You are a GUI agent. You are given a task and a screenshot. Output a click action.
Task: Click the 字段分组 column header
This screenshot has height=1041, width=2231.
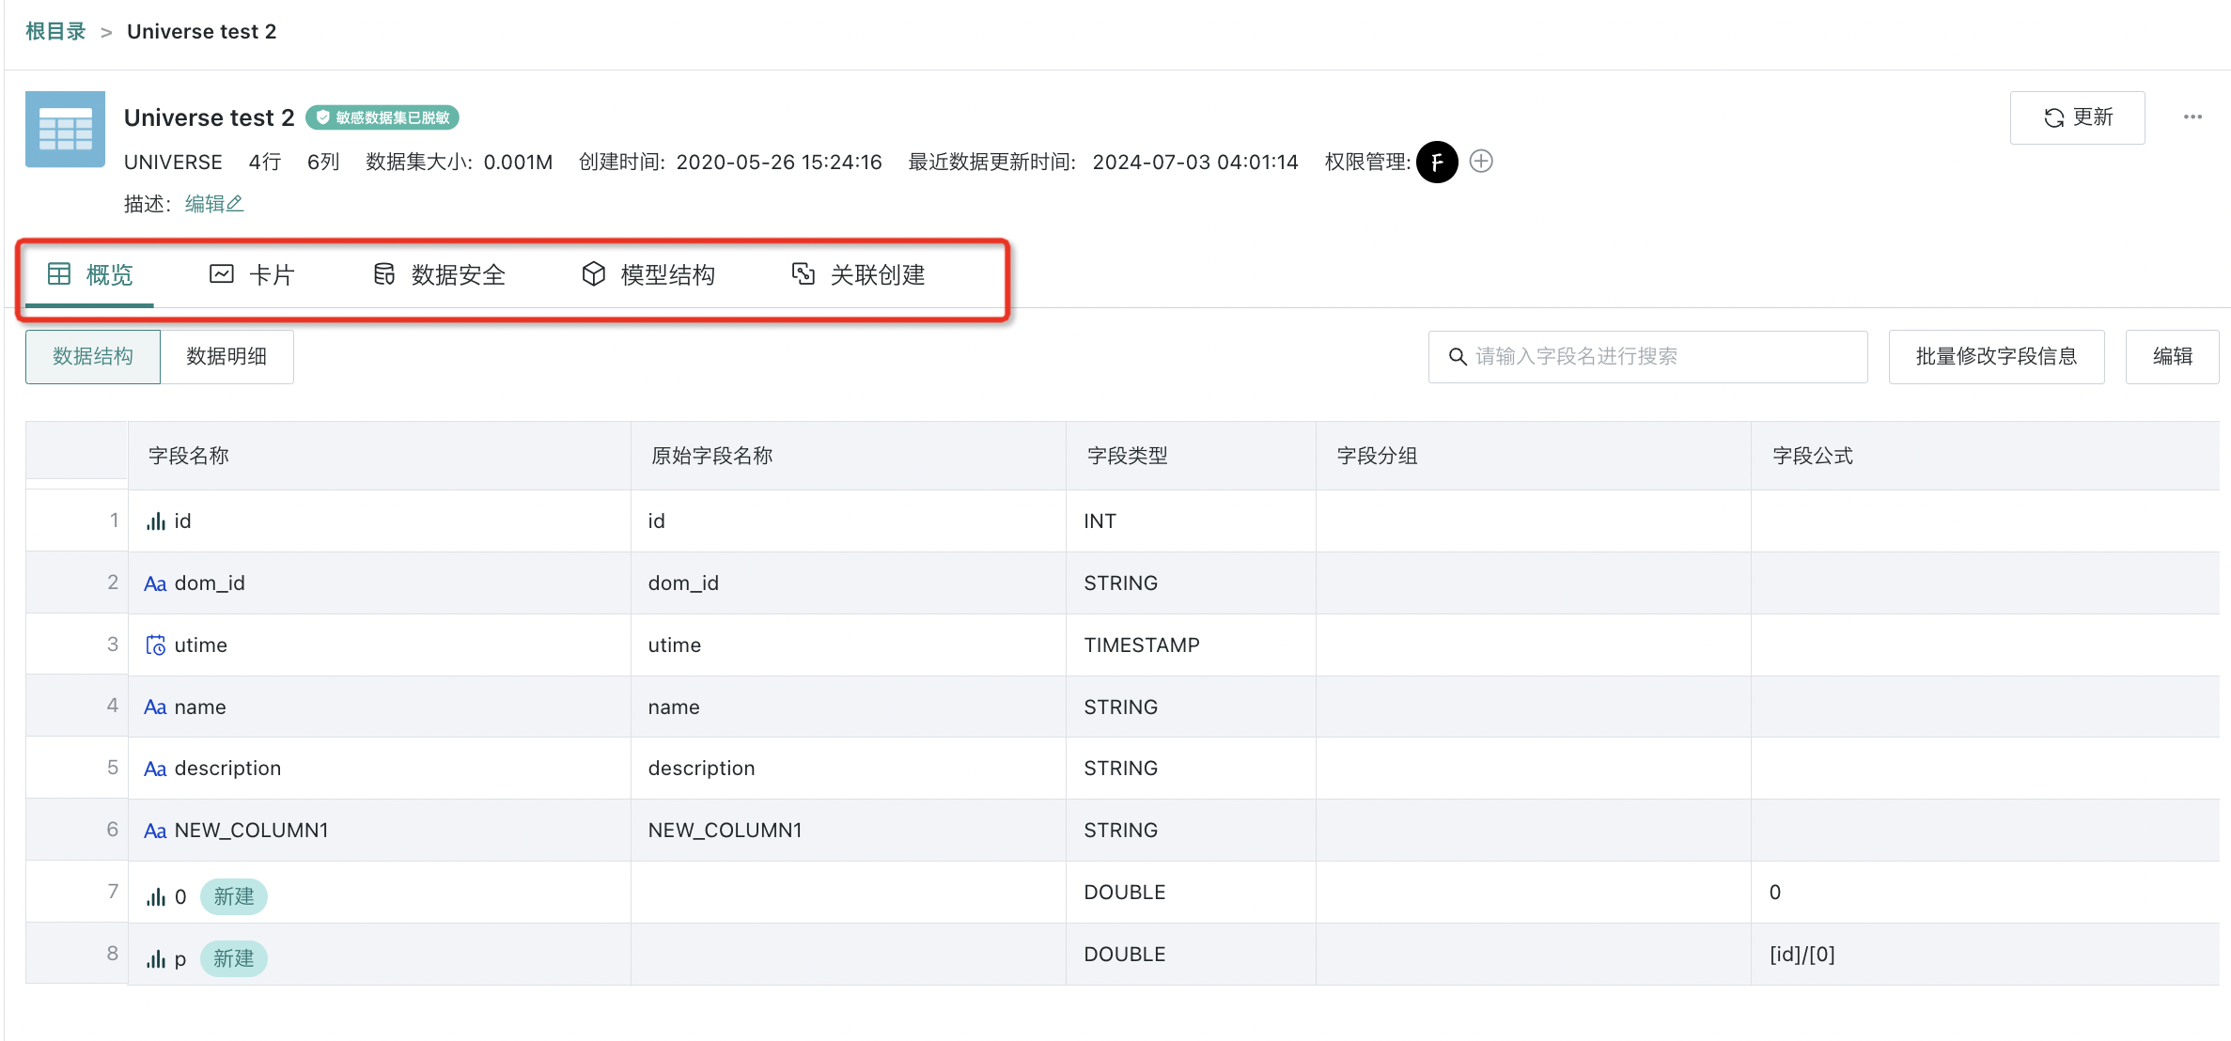coord(1533,456)
